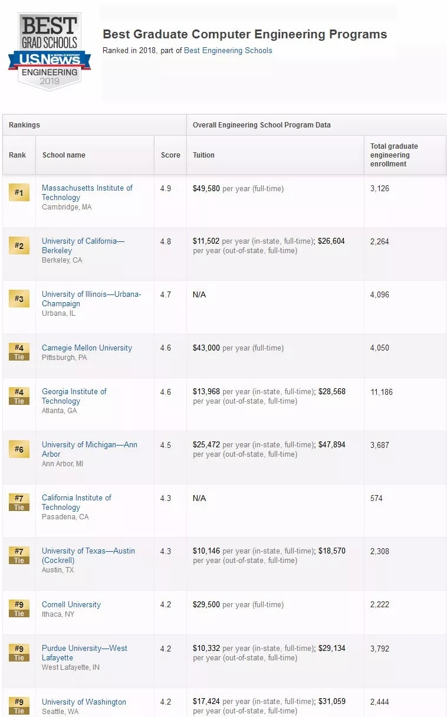Click the Total graduate engineering enrollment header
The width and height of the screenshot is (447, 717).
394,155
